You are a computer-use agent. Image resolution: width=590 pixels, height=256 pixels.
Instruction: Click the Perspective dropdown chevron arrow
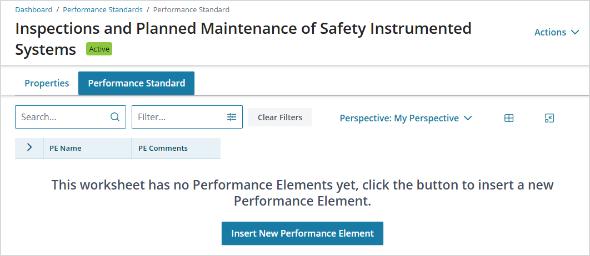[x=468, y=118]
